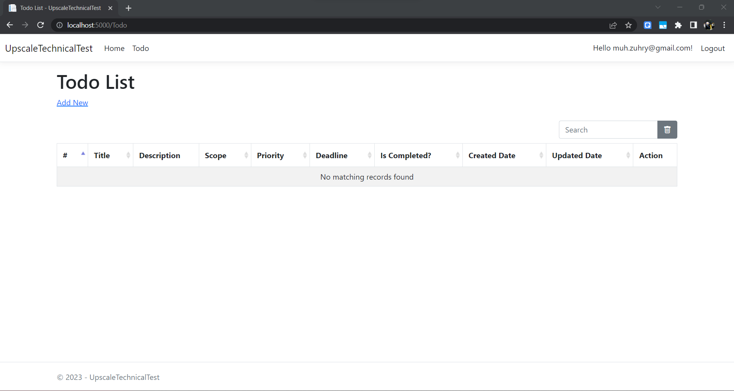This screenshot has height=391, width=734.
Task: Toggle sorting on the Priority column
Action: (x=304, y=155)
